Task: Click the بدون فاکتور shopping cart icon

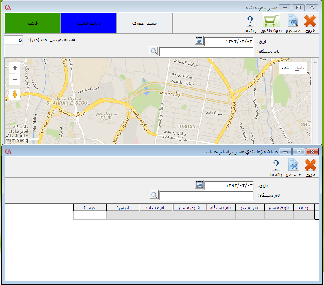Action: 272,21
